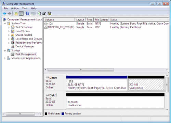The height and width of the screenshot is (123, 171).
Task: Sort by the Volume column header
Action: click(59, 20)
